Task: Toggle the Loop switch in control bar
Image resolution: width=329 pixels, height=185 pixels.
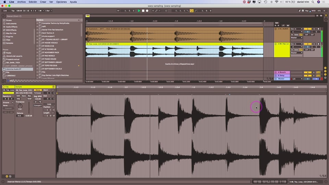Action: point(192,11)
